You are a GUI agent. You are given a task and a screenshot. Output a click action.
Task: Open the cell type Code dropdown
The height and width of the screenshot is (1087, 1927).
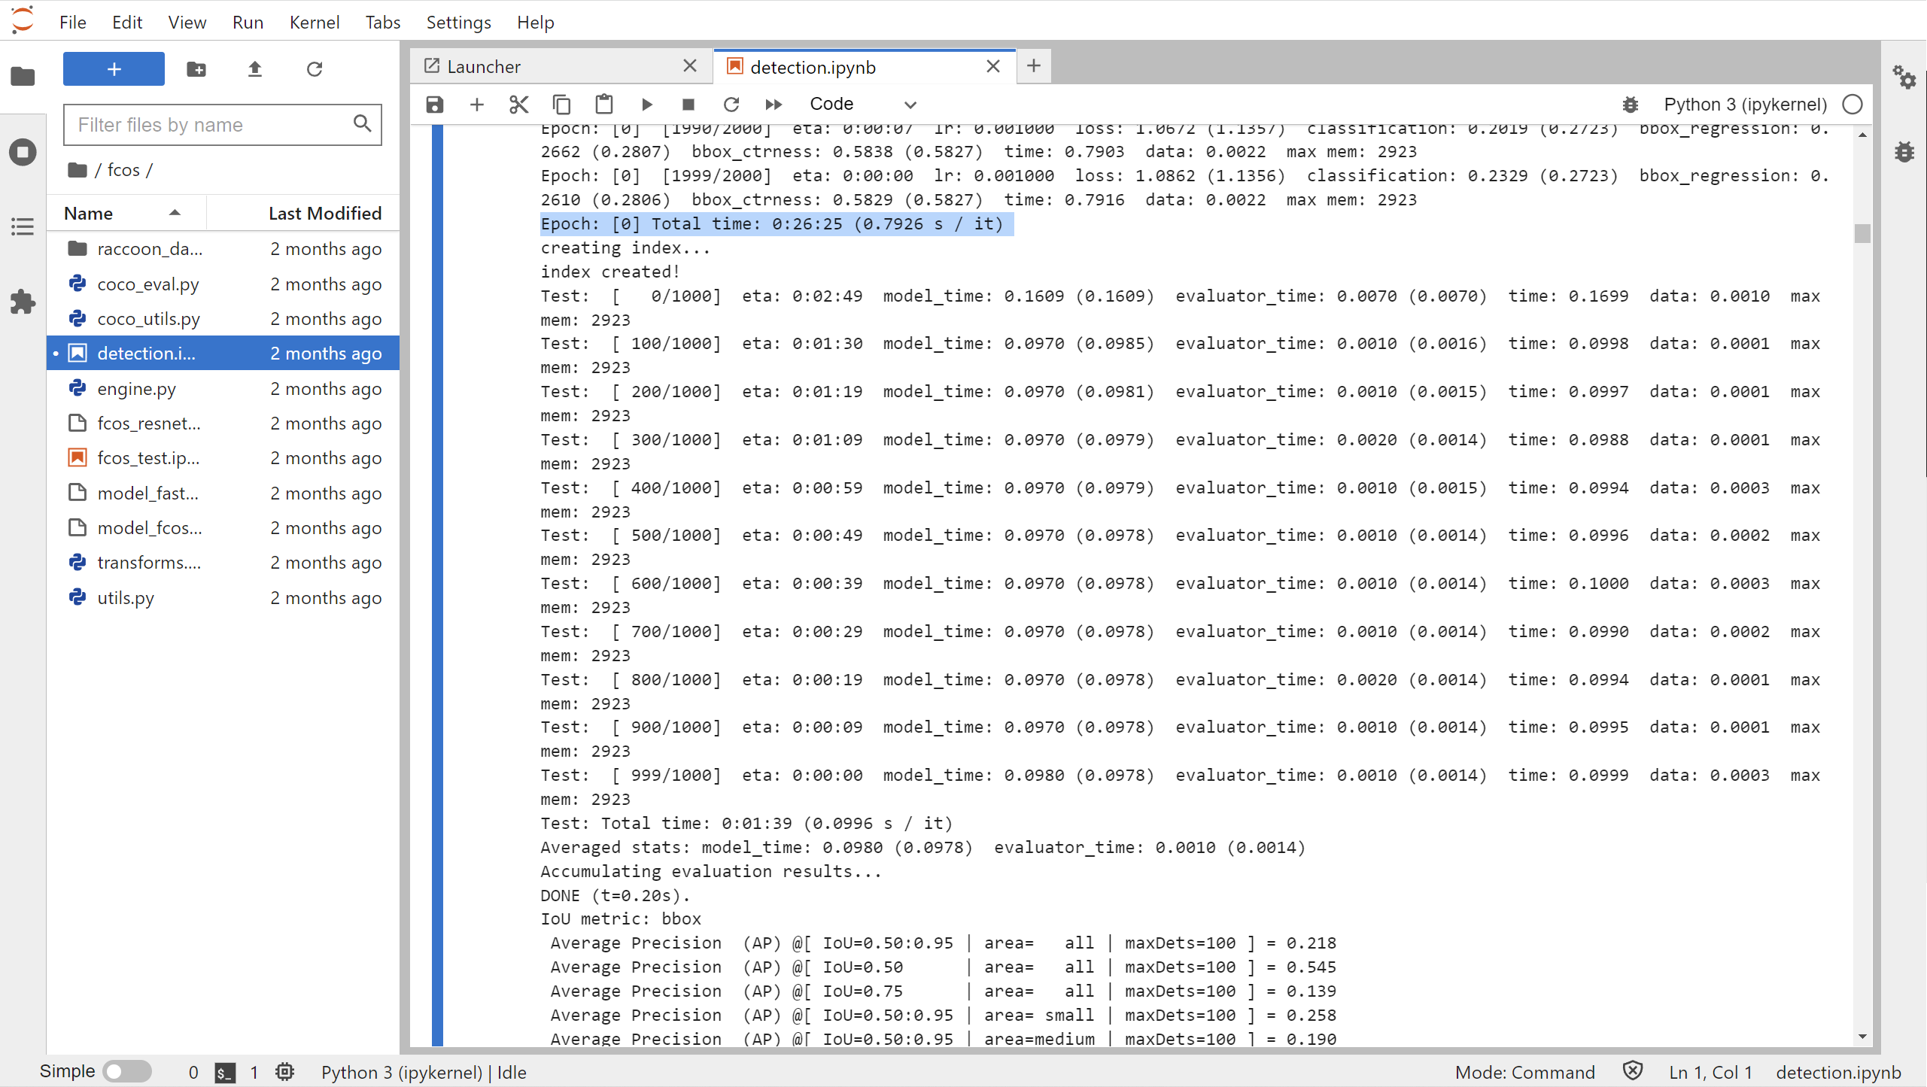[862, 104]
